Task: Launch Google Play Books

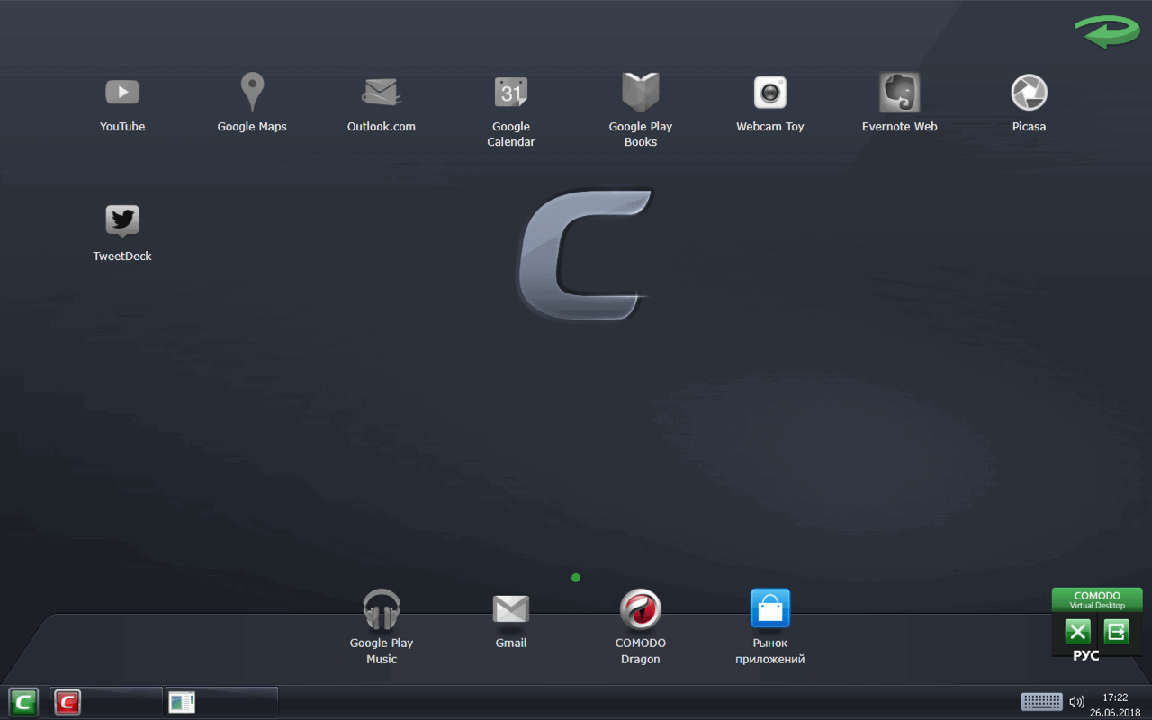Action: click(641, 92)
